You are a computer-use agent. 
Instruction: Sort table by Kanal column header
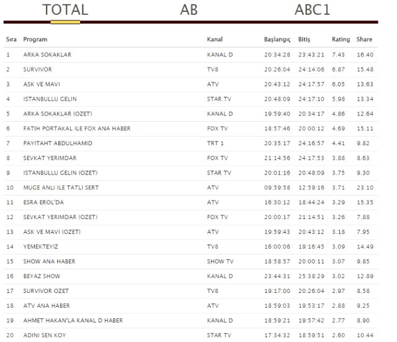tap(215, 39)
